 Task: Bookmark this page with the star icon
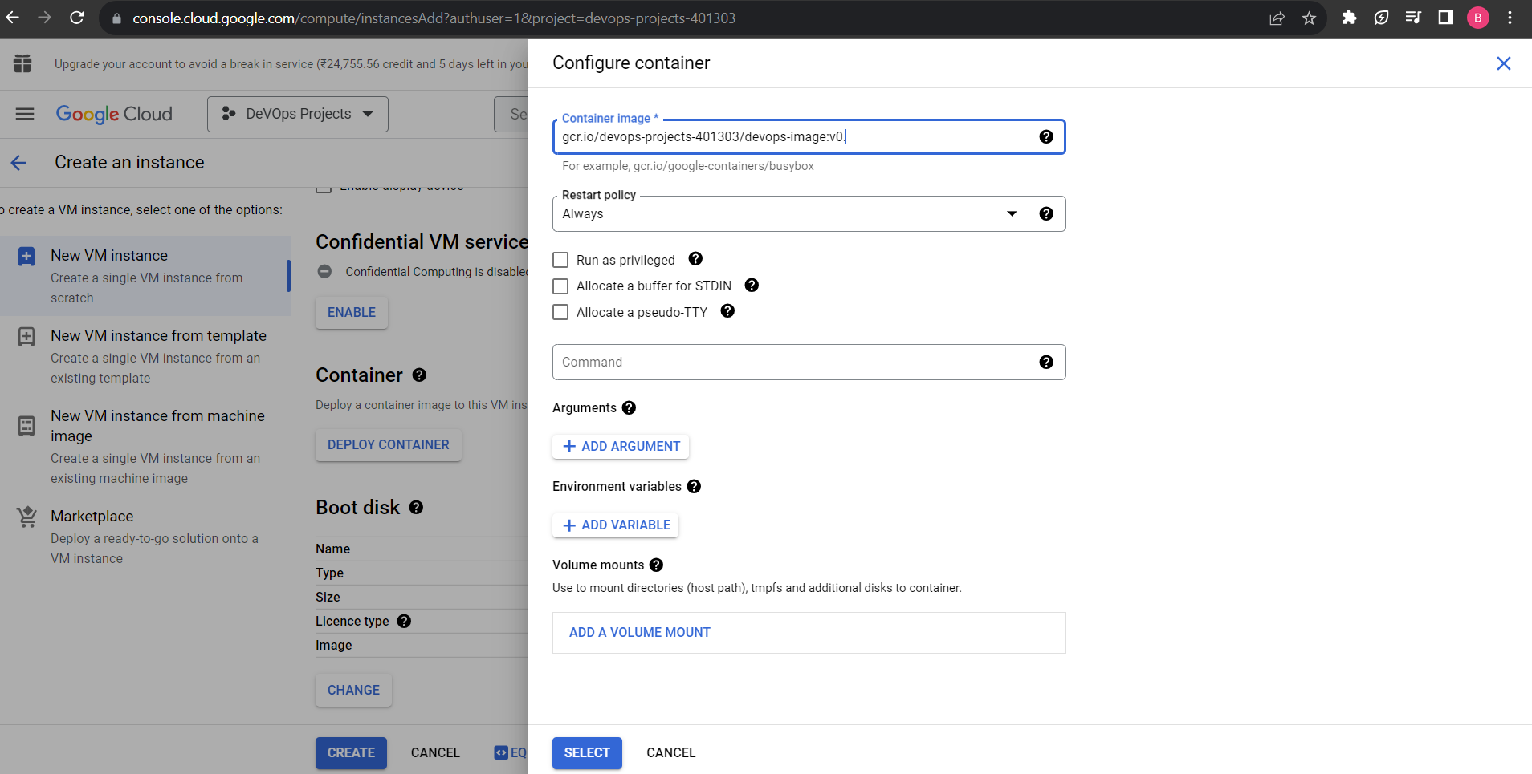1309,18
